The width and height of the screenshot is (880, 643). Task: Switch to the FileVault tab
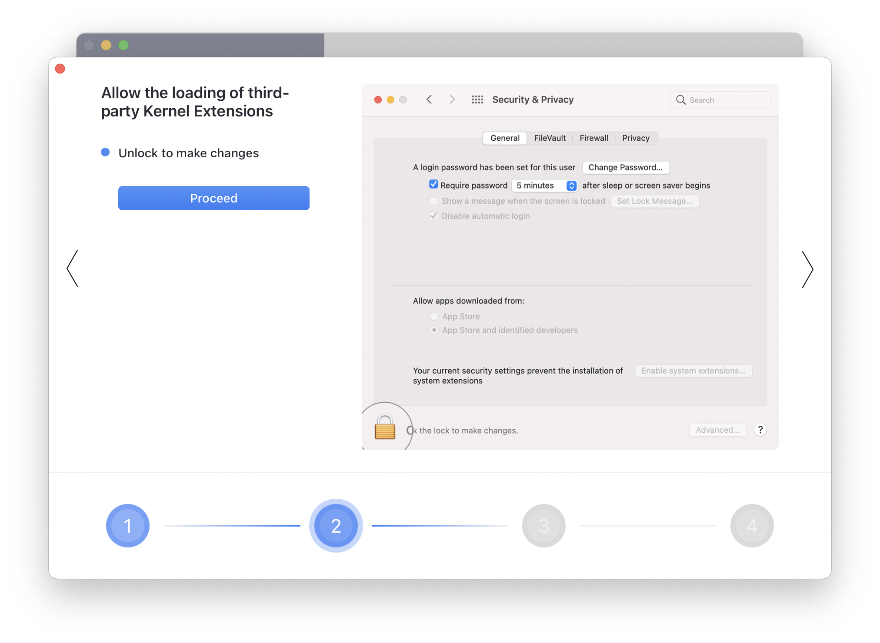(x=550, y=138)
